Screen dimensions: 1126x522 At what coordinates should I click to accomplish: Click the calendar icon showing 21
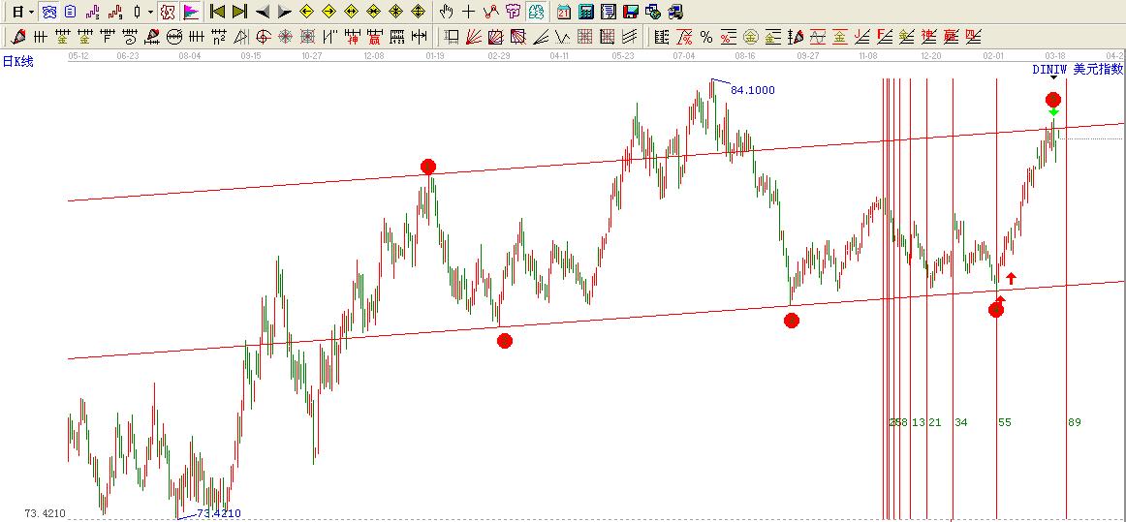[x=564, y=12]
